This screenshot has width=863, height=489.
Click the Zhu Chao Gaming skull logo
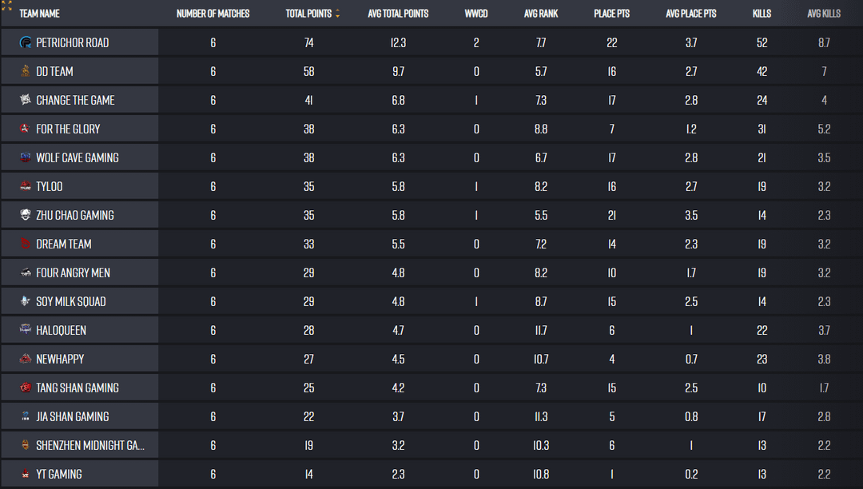26,215
